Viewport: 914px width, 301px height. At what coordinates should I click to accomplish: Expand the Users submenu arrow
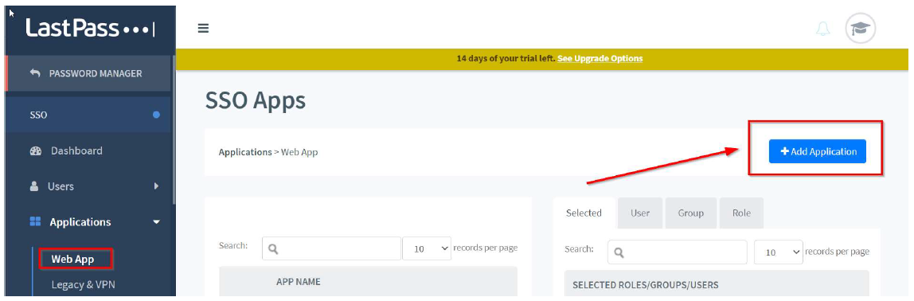tap(156, 186)
